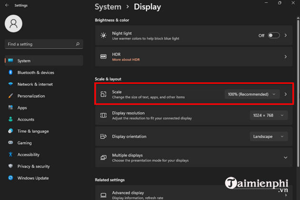Click the Brightness & color heading
This screenshot has width=300, height=200.
pyautogui.click(x=112, y=20)
